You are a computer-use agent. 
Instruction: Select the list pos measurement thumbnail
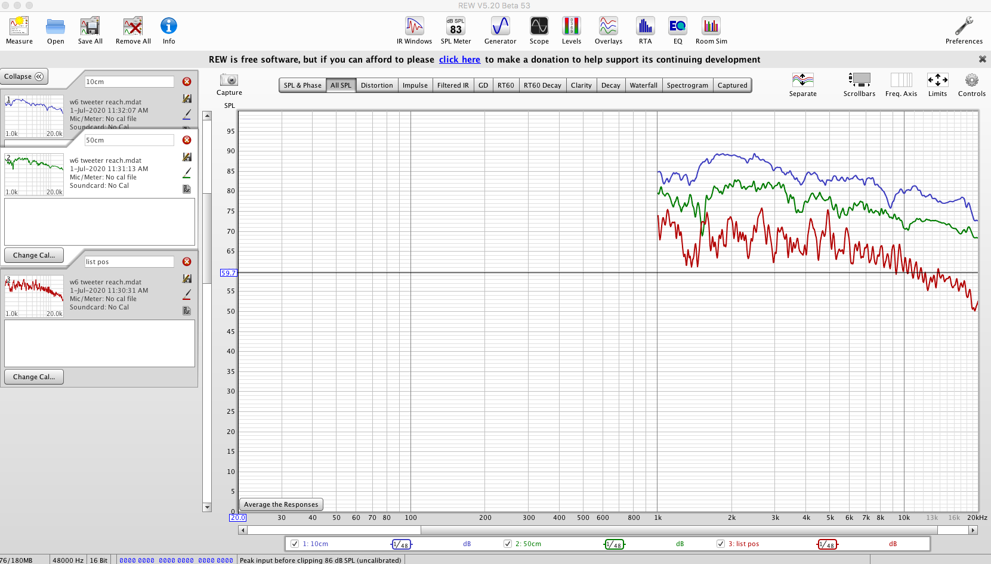[x=34, y=296]
